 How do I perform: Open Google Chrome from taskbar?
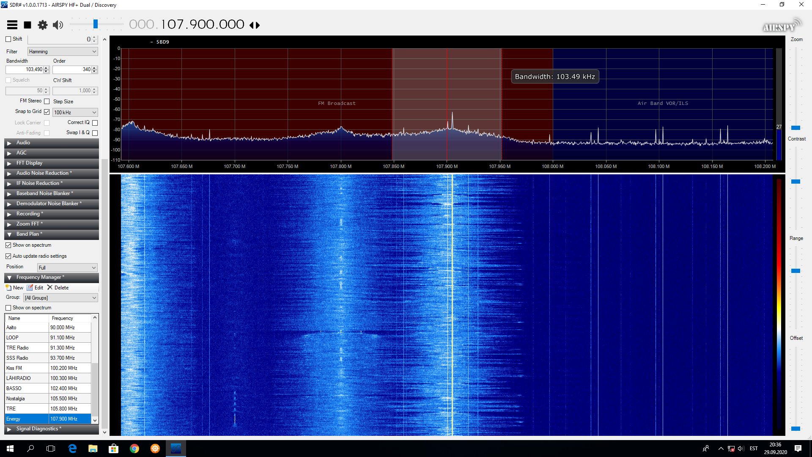click(x=134, y=449)
